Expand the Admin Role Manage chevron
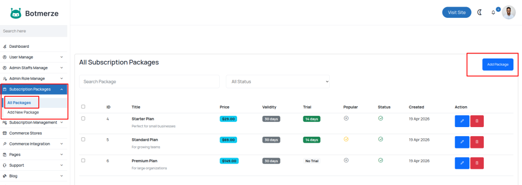 62,79
